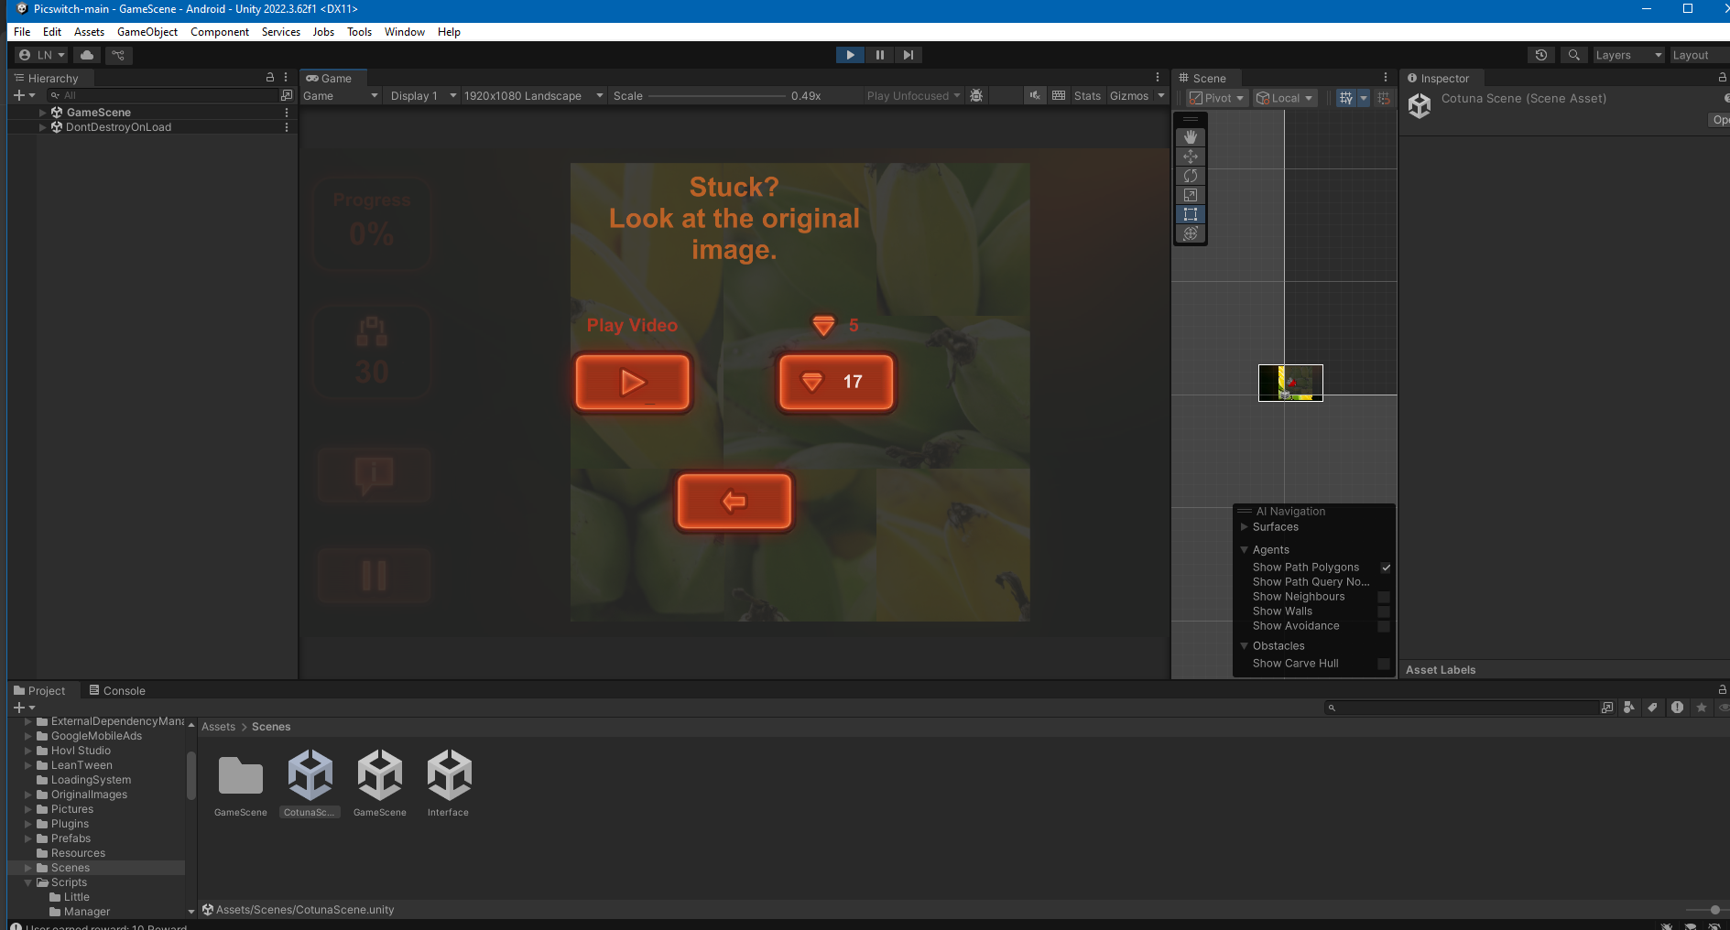Open the Pivot handle position dropdown
The height and width of the screenshot is (930, 1730).
(x=1217, y=98)
